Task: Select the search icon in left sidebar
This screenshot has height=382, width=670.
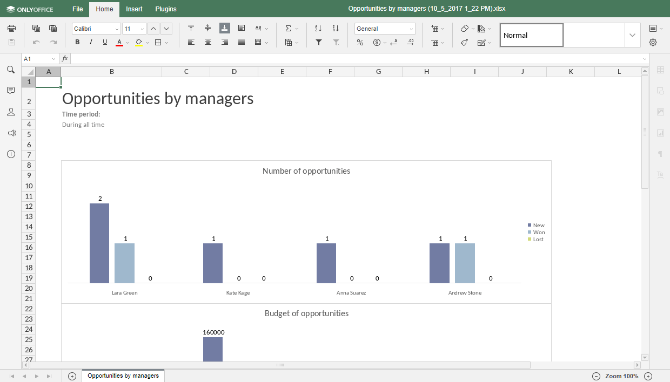Action: tap(11, 70)
